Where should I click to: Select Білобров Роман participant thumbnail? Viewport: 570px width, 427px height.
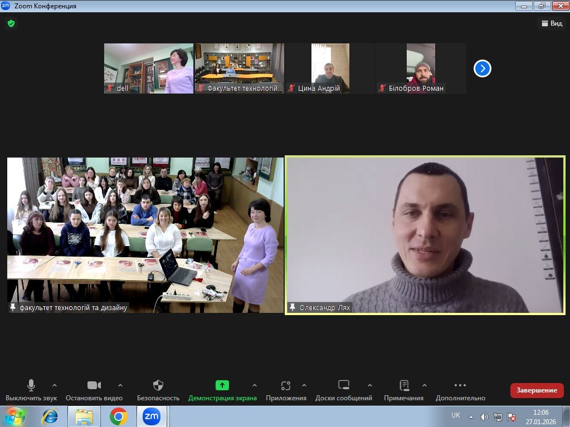click(x=421, y=68)
